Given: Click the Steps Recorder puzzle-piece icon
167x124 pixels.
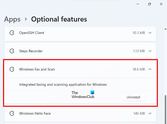Looking at the screenshot, I should click(x=12, y=51).
